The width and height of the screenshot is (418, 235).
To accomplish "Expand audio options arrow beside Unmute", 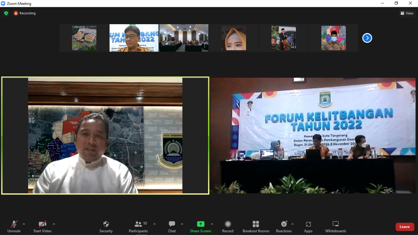I will point(24,224).
